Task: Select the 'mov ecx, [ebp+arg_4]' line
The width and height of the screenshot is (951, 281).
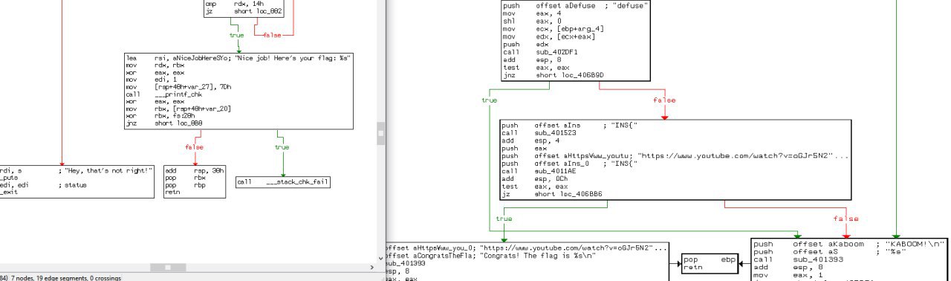Action: (x=554, y=29)
